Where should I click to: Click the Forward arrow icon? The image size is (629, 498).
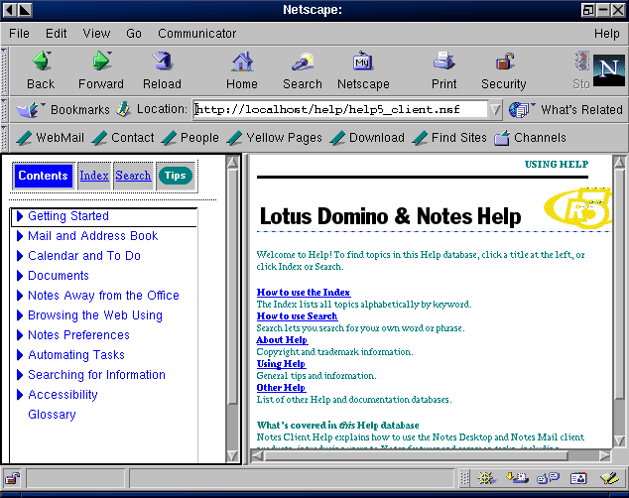[101, 62]
